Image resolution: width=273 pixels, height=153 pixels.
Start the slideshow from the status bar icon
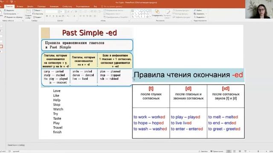tap(245, 151)
